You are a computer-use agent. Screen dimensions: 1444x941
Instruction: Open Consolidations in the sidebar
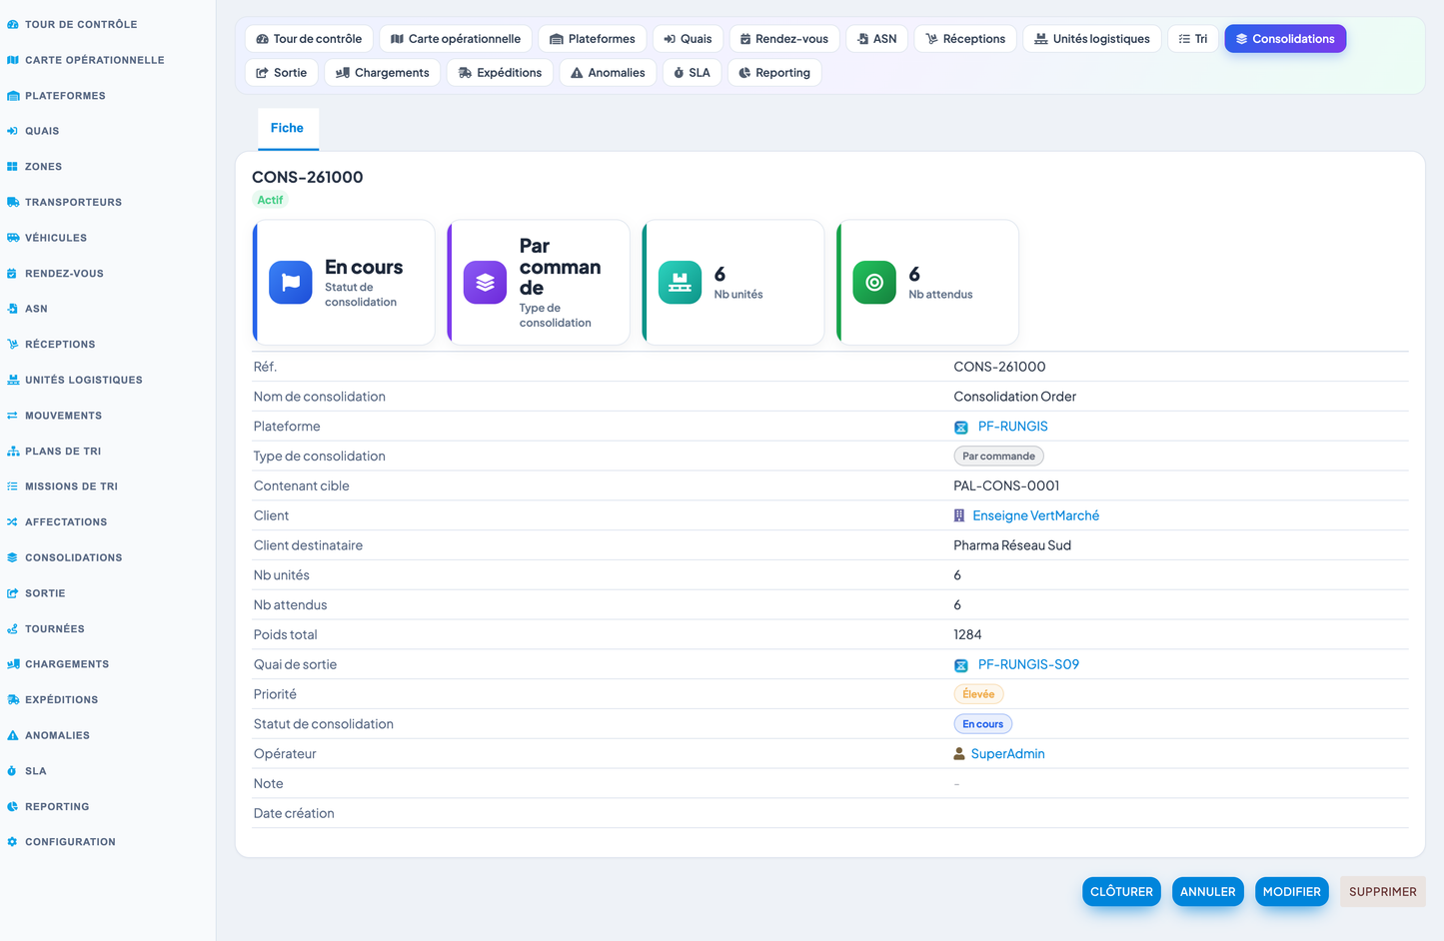pos(64,557)
